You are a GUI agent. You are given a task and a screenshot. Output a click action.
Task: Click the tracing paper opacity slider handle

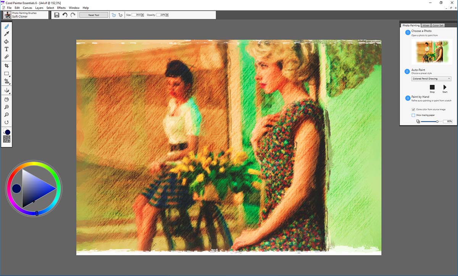[437, 121]
